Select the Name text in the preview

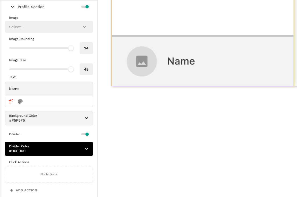click(x=181, y=61)
